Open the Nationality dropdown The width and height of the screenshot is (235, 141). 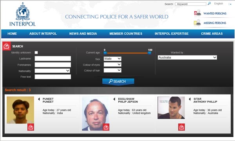pos(52,71)
